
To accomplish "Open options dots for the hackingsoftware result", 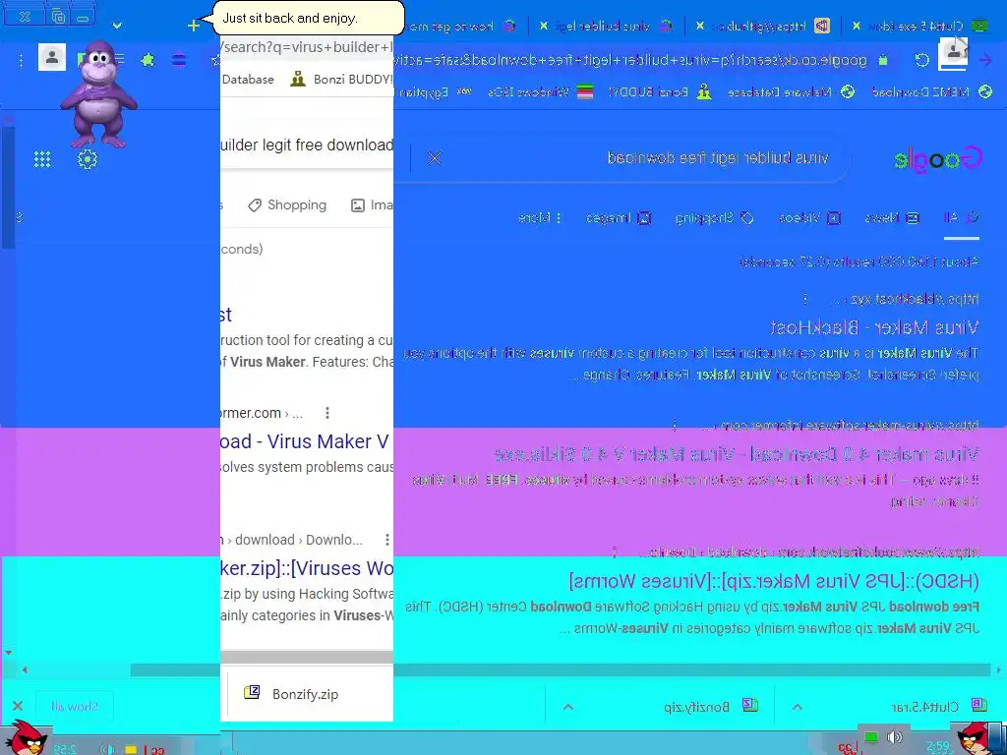I will point(615,552).
